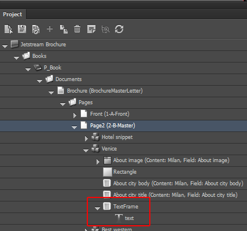Select the Rectangle item in tree
This screenshot has width=247, height=231.
coord(125,172)
